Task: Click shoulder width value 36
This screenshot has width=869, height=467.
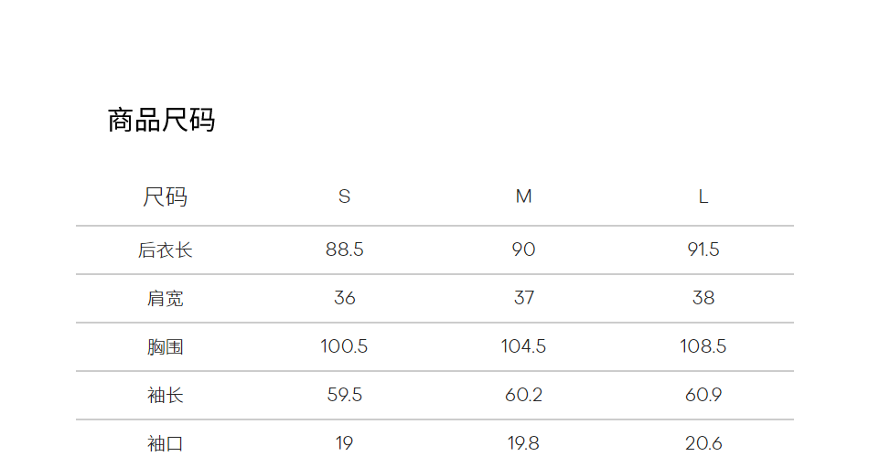Action: tap(344, 299)
